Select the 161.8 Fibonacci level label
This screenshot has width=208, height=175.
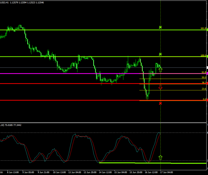[203, 29]
